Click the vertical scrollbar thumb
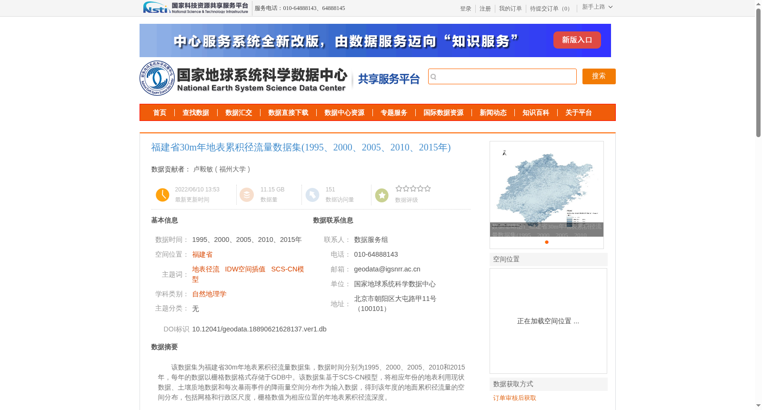This screenshot has height=410, width=762. click(x=758, y=72)
